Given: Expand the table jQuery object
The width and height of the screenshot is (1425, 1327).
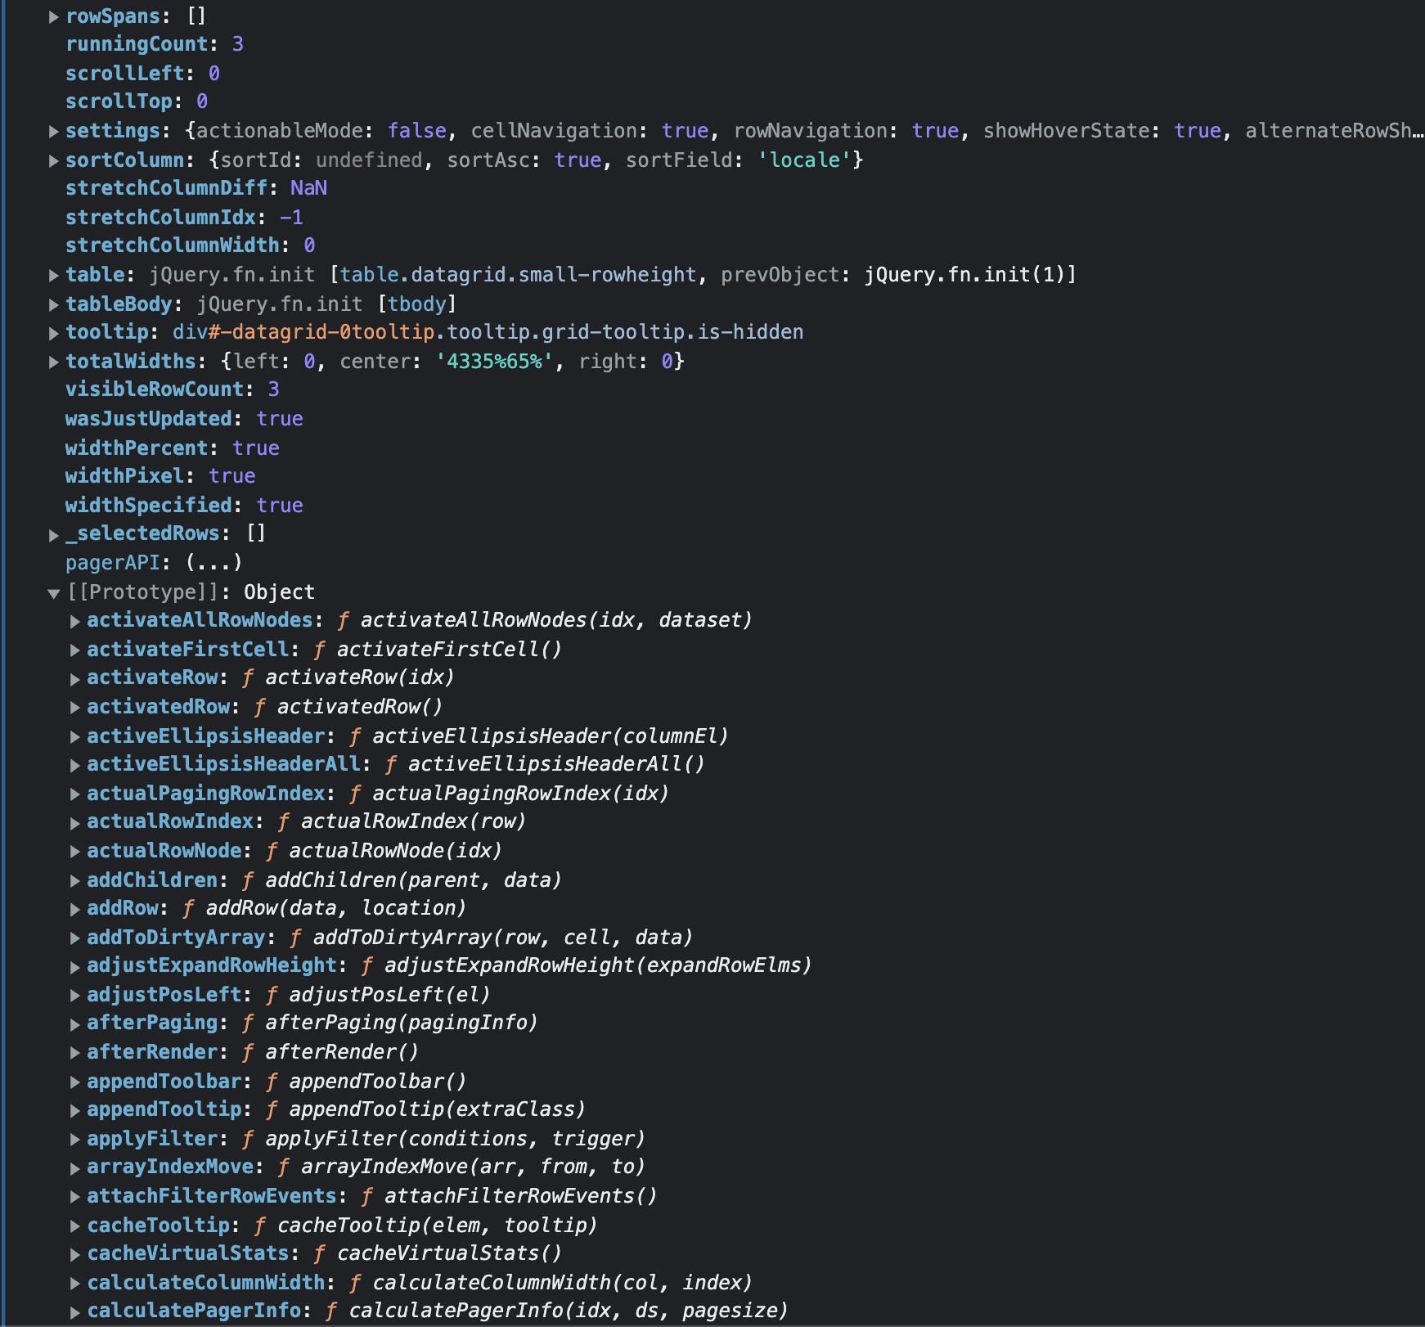Looking at the screenshot, I should click(x=54, y=275).
